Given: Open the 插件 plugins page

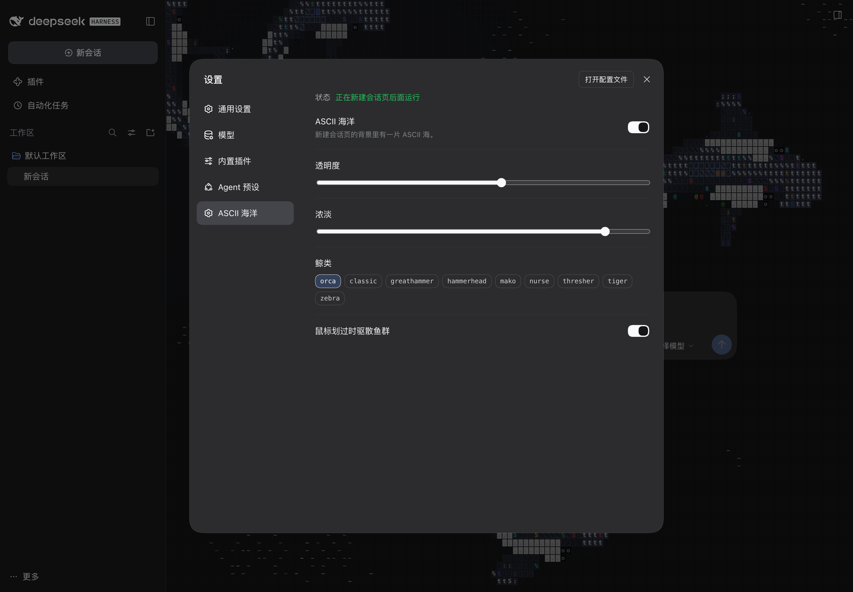Looking at the screenshot, I should (x=83, y=82).
